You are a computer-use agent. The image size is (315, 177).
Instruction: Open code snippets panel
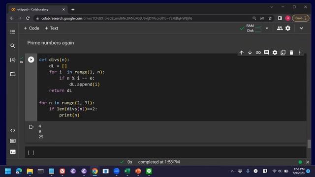(13, 130)
